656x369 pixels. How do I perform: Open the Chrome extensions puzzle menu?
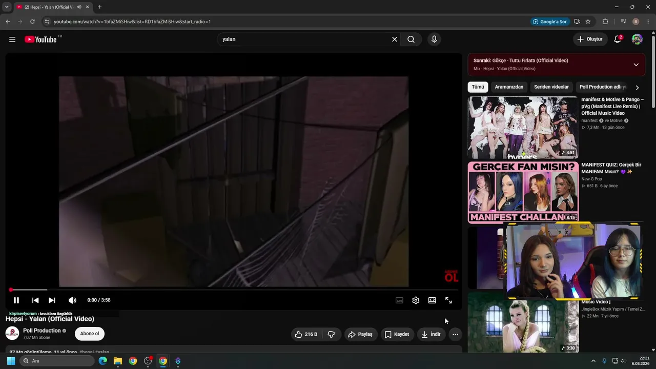tap(605, 22)
